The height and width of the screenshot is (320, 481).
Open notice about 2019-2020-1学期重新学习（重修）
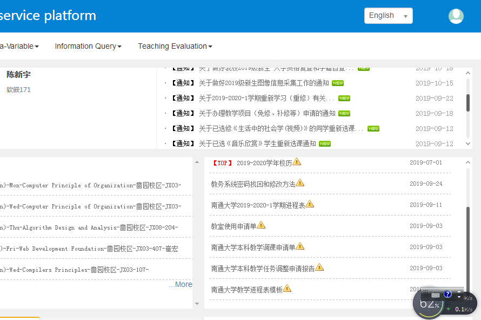click(x=266, y=98)
